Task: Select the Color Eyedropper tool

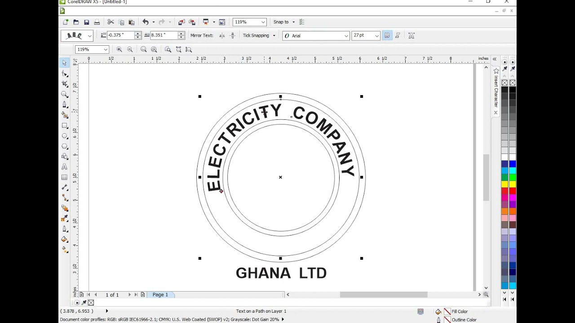Action: click(x=65, y=218)
